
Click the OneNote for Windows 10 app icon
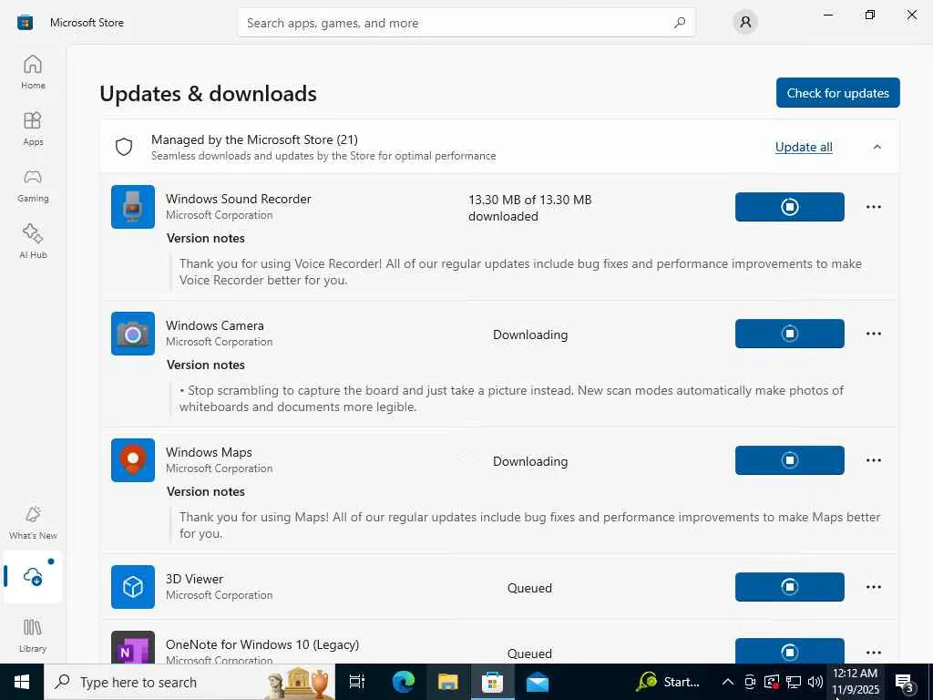click(x=133, y=648)
